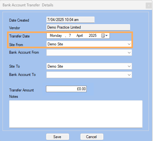Select the weekday Monday in Transfer Date
153x141 pixels.
(x=56, y=36)
